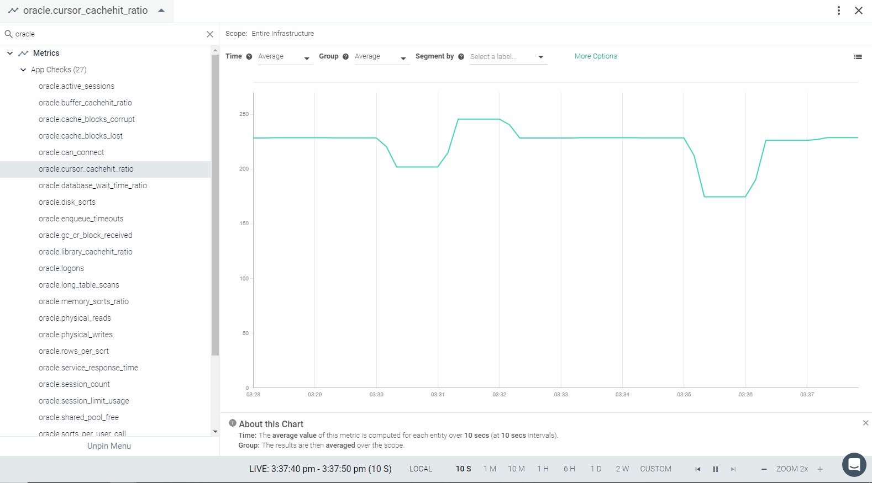Select the 1 M time range
872x483 pixels.
click(x=490, y=469)
